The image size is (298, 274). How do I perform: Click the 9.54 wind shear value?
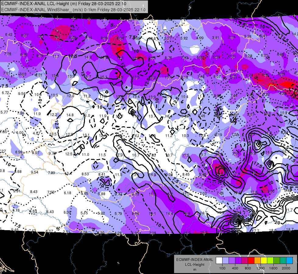tap(35, 172)
